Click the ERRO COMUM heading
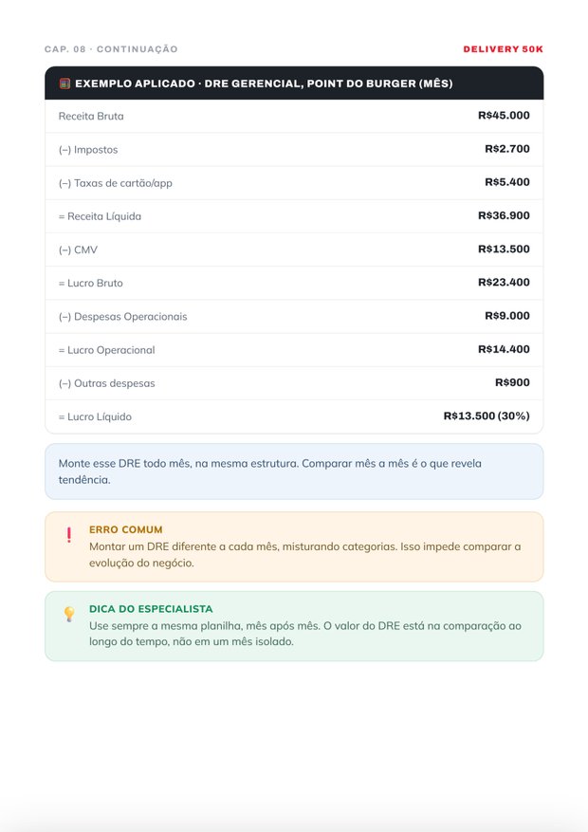Screen dimensions: 588x832 coord(125,529)
